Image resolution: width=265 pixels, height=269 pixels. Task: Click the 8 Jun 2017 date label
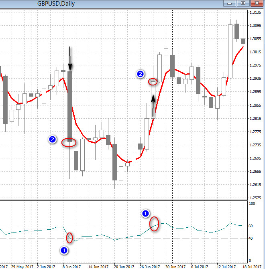point(71,267)
